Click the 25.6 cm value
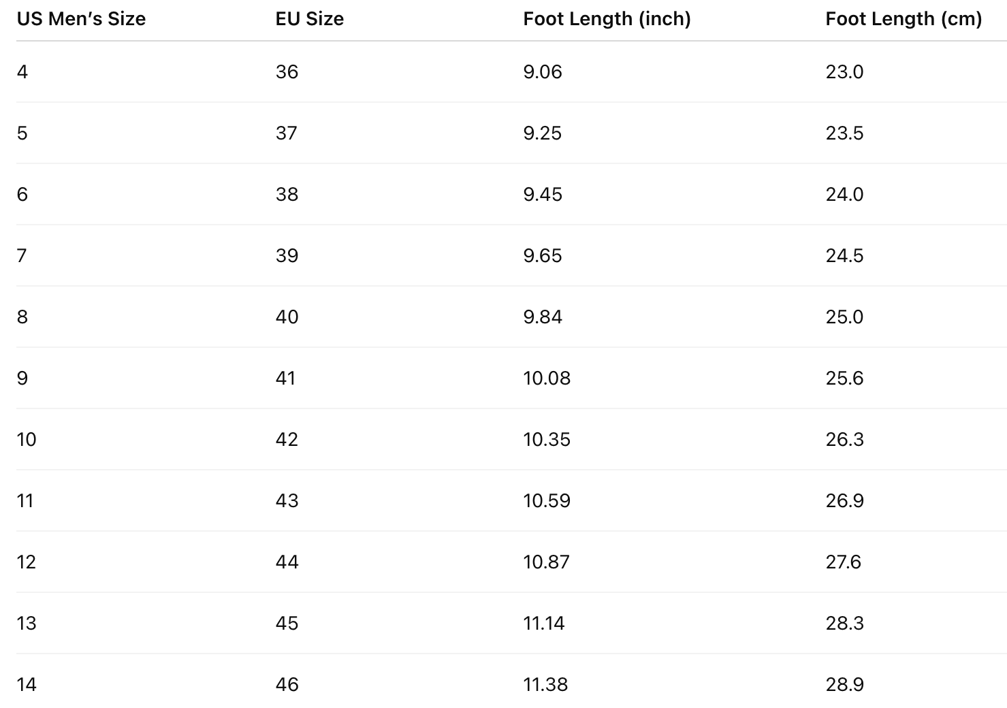 [x=844, y=379]
